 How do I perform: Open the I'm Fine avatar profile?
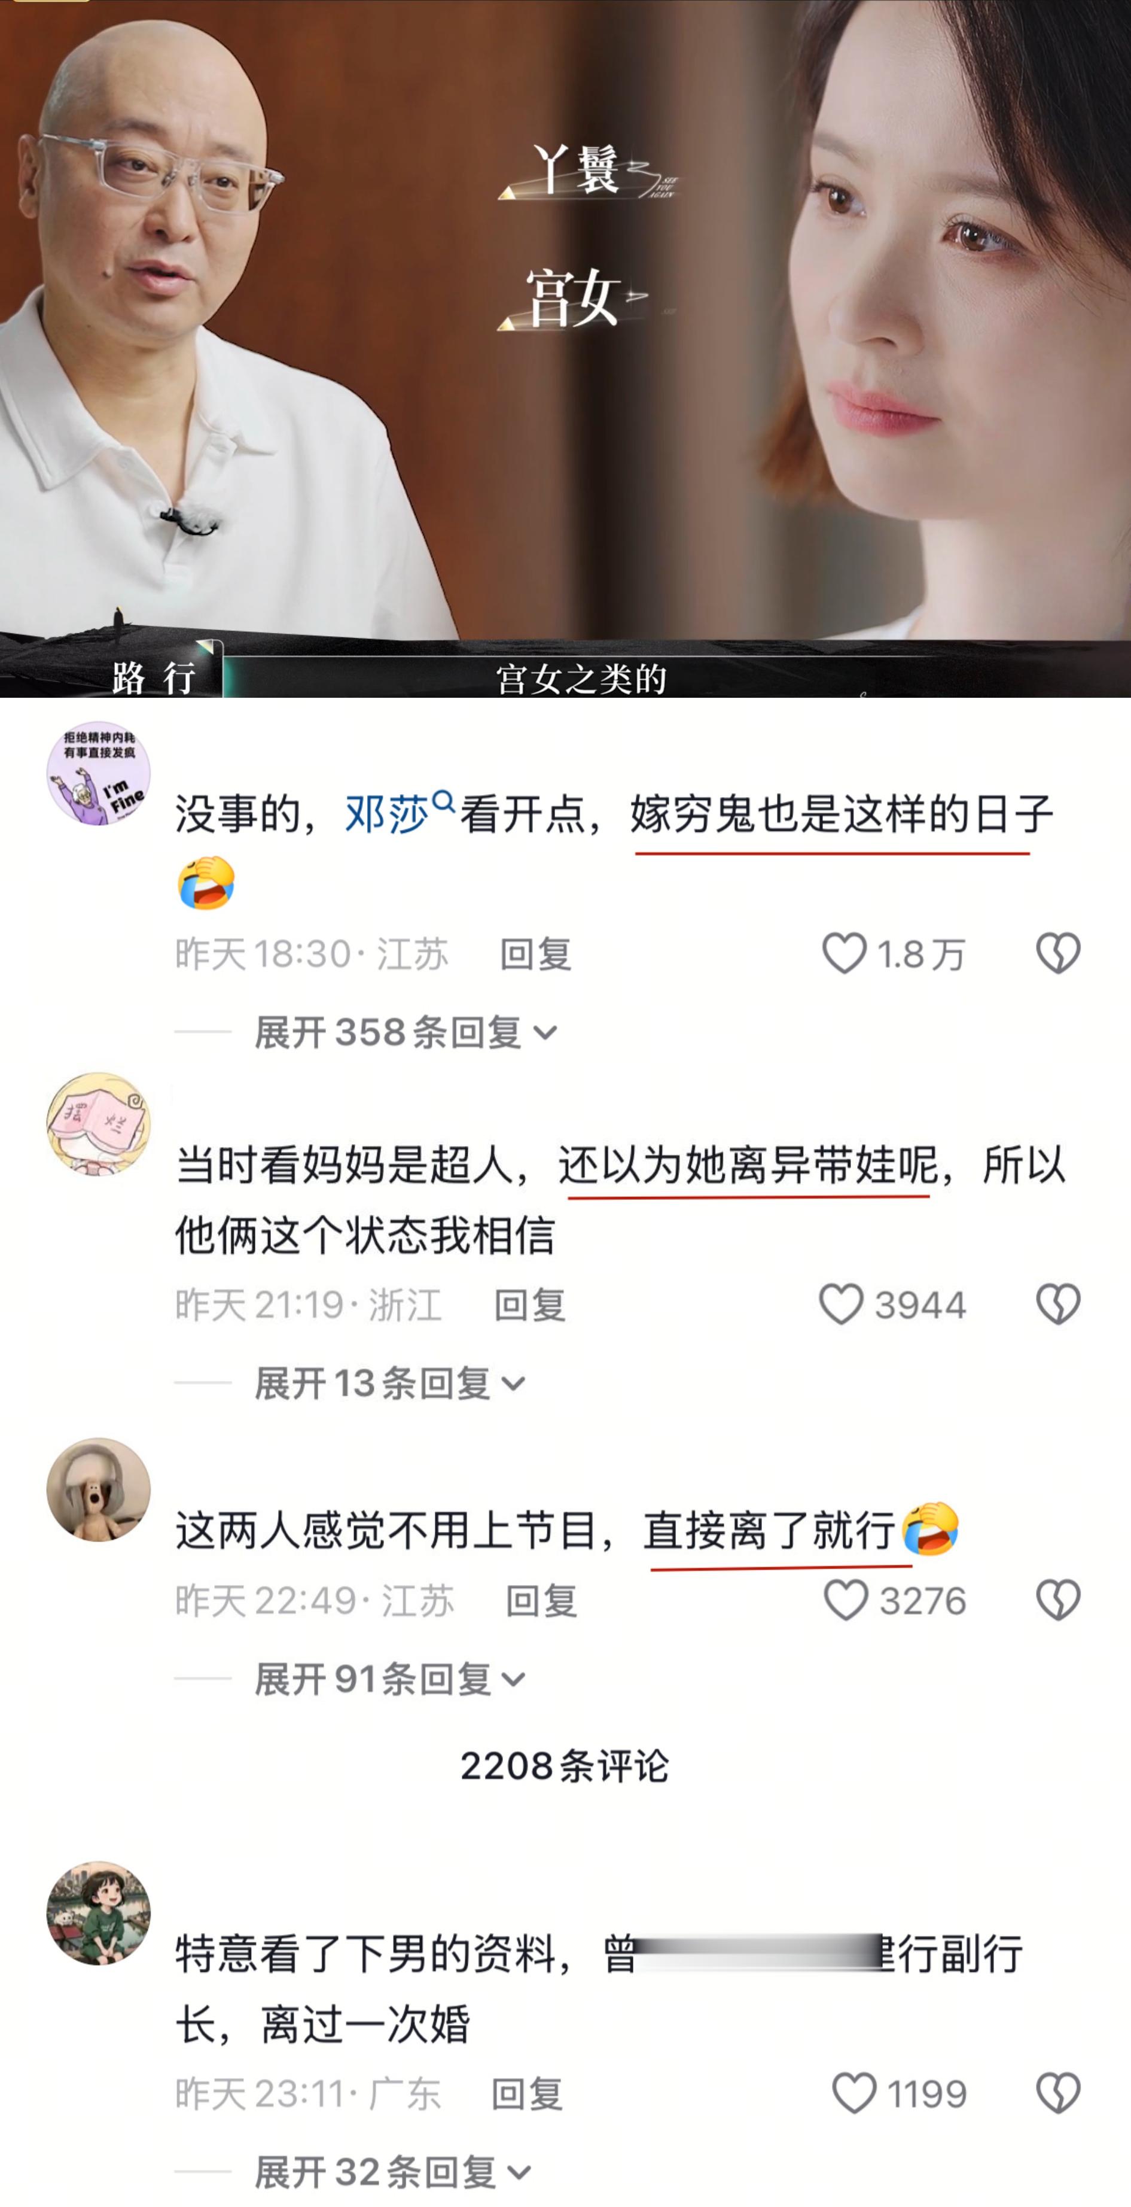tap(99, 773)
